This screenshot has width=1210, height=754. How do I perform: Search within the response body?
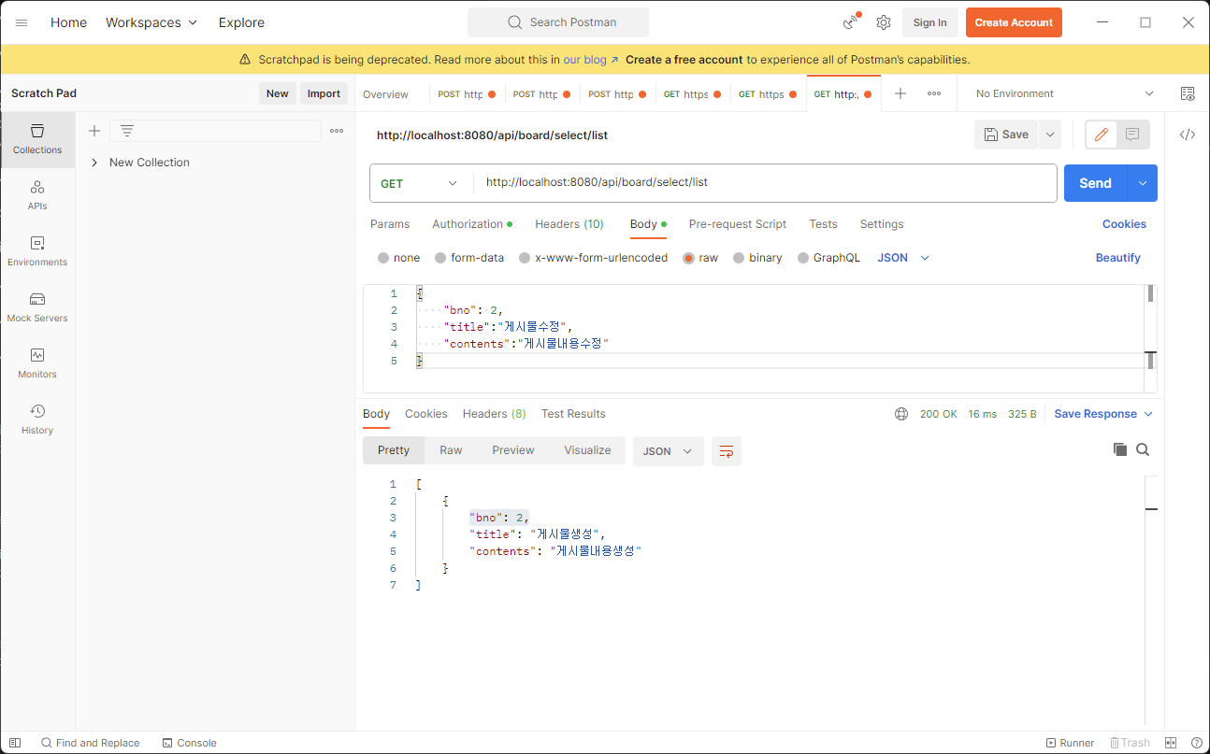pos(1143,449)
